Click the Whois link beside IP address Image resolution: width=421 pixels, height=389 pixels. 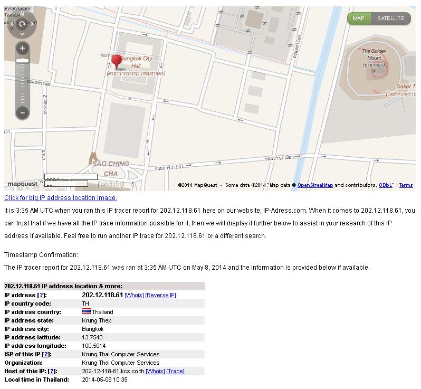pyautogui.click(x=134, y=295)
